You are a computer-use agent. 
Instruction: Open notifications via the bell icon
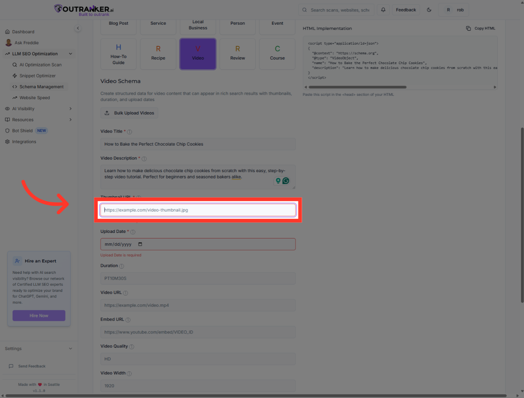[x=383, y=10]
